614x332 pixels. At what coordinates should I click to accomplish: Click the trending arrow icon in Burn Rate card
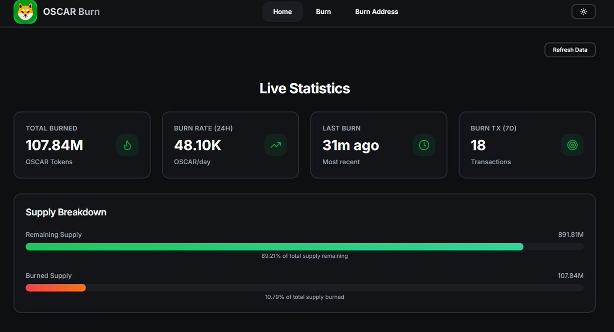(x=276, y=145)
